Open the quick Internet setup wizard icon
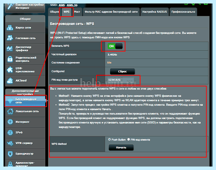 [10, 6]
